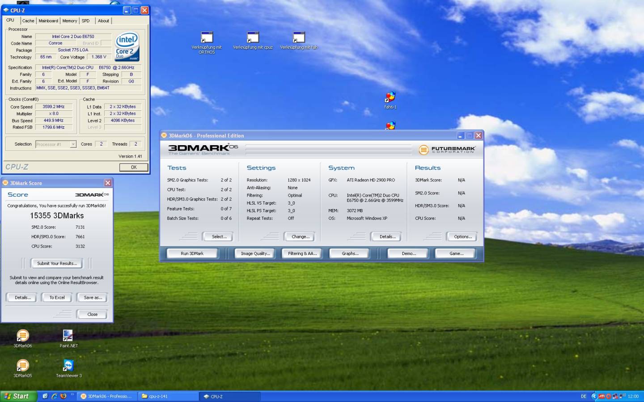
Task: Click the Intel Core 2 Duo logo in CPU-Z
Action: (x=127, y=46)
